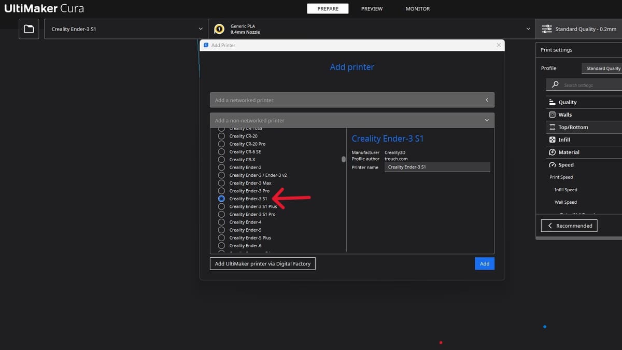Switch to the PREPARE stage tab

pos(328,9)
